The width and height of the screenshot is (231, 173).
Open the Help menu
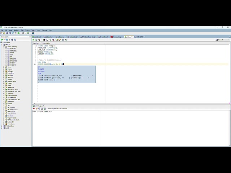tap(51, 30)
